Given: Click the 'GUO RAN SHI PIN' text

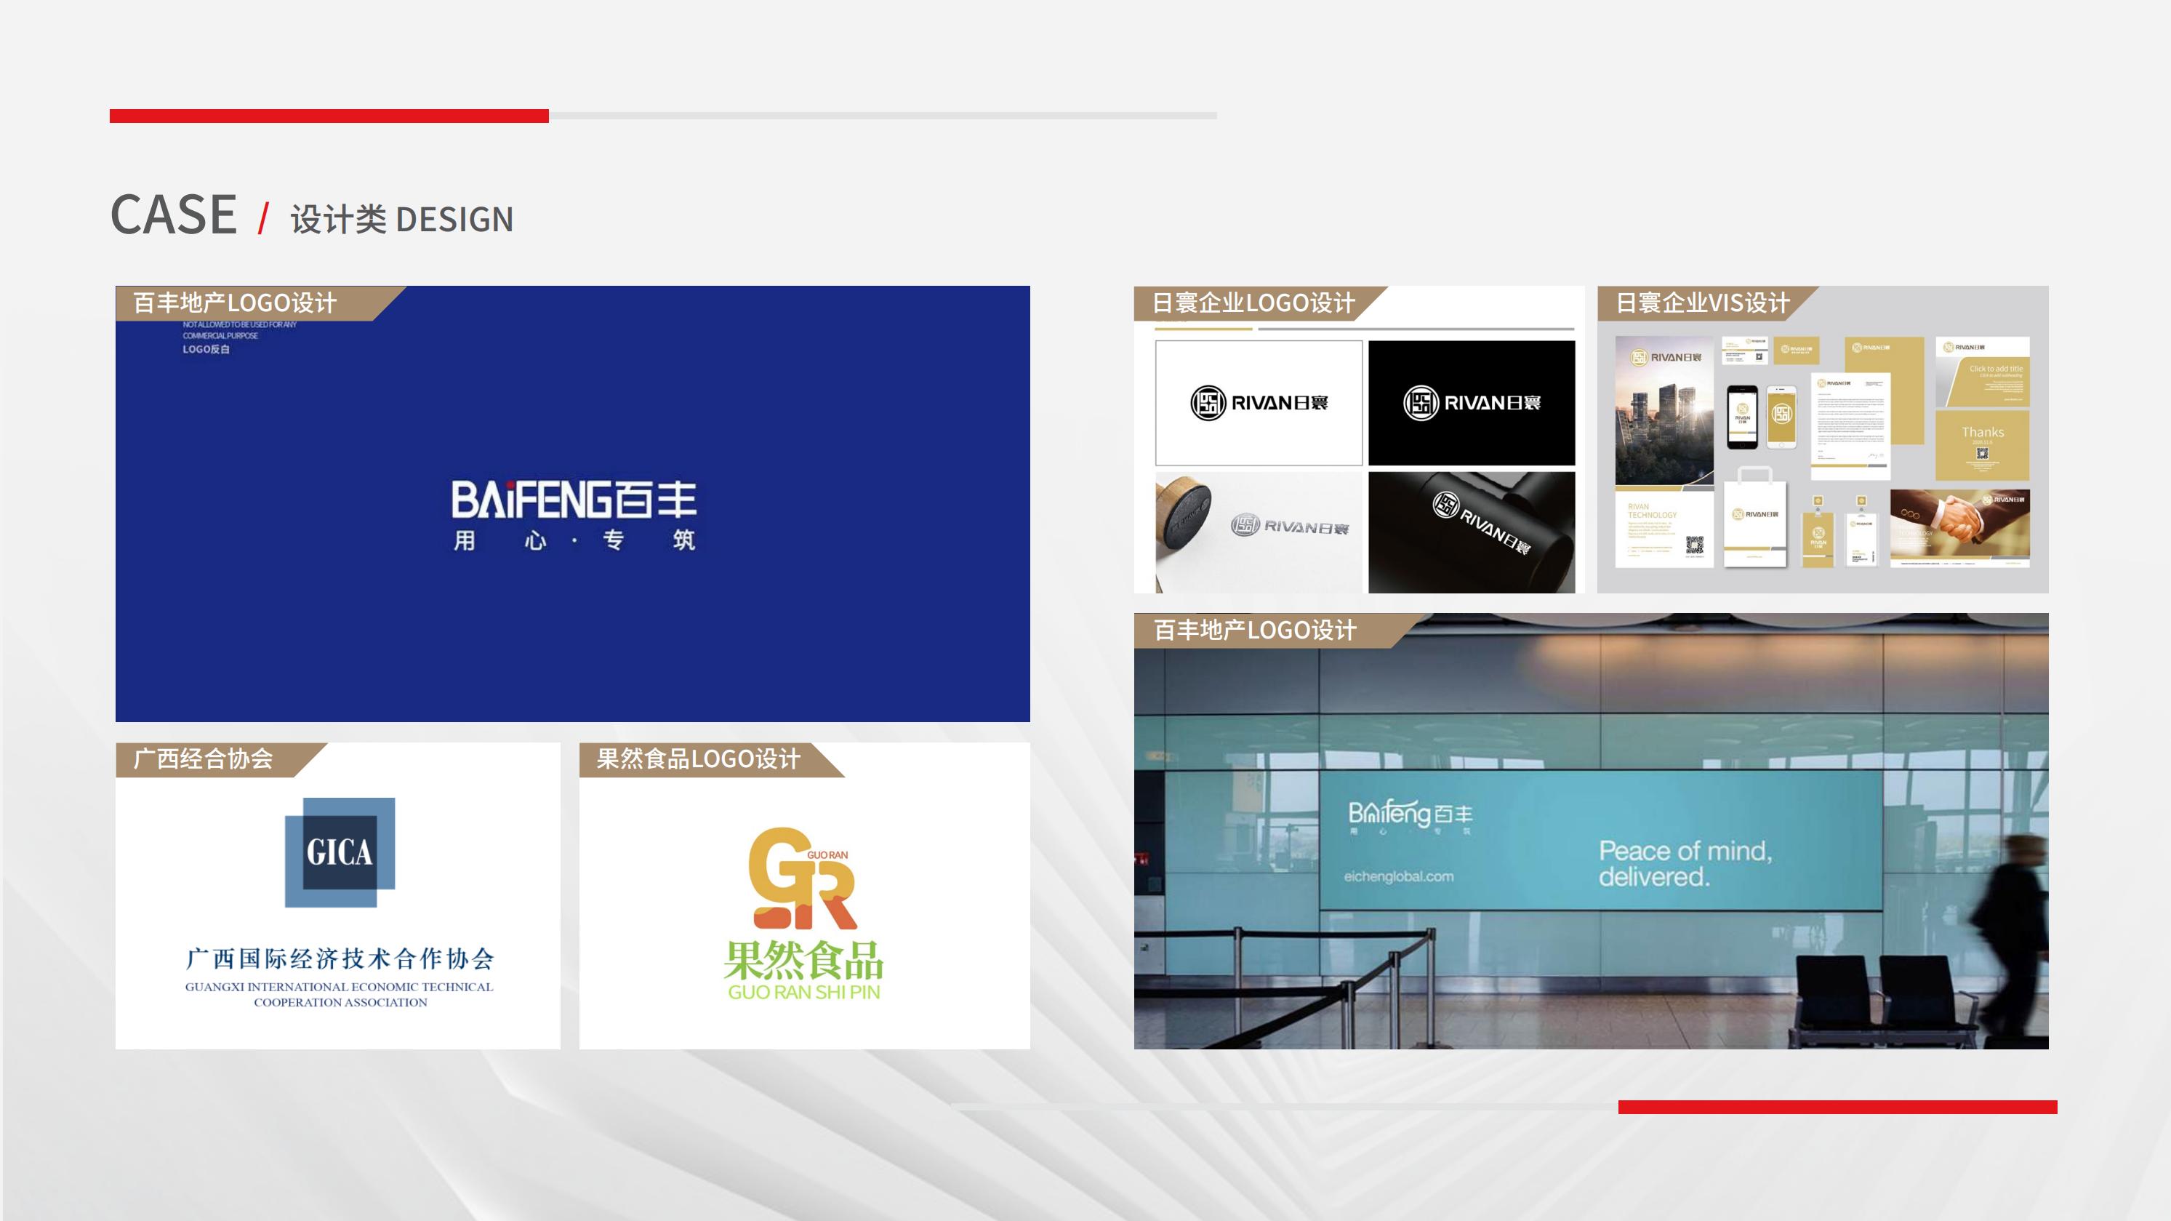Looking at the screenshot, I should pyautogui.click(x=804, y=993).
